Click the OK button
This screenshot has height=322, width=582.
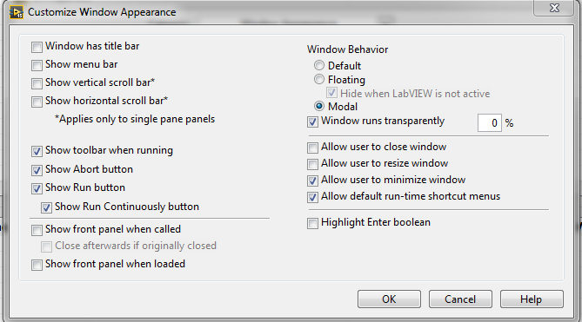click(x=389, y=299)
